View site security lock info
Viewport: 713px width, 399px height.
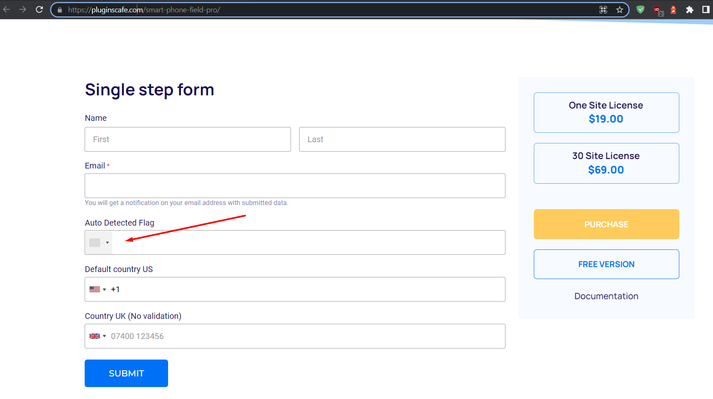click(x=60, y=10)
